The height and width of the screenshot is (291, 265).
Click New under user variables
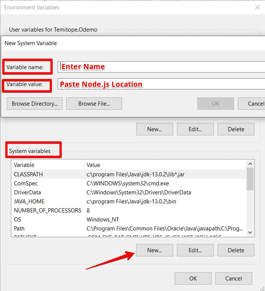(154, 129)
